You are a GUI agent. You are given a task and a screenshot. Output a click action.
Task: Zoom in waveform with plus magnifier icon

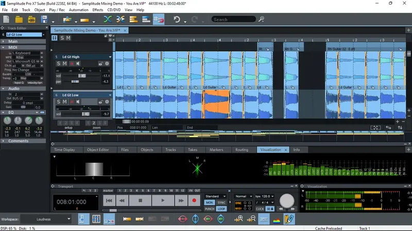point(238,219)
